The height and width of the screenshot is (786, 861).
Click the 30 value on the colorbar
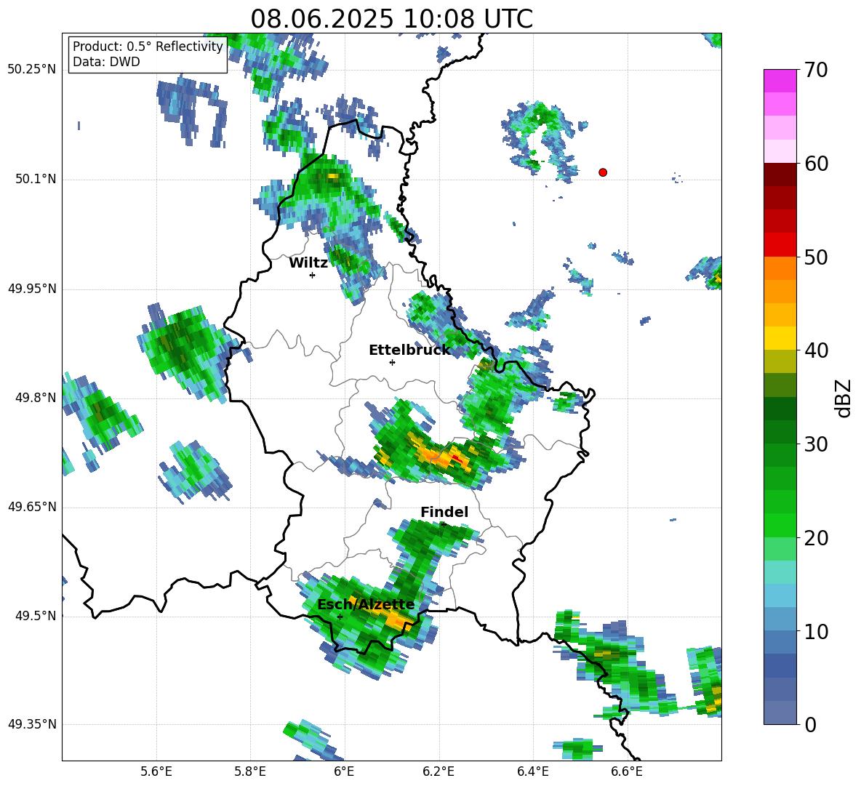(x=816, y=444)
